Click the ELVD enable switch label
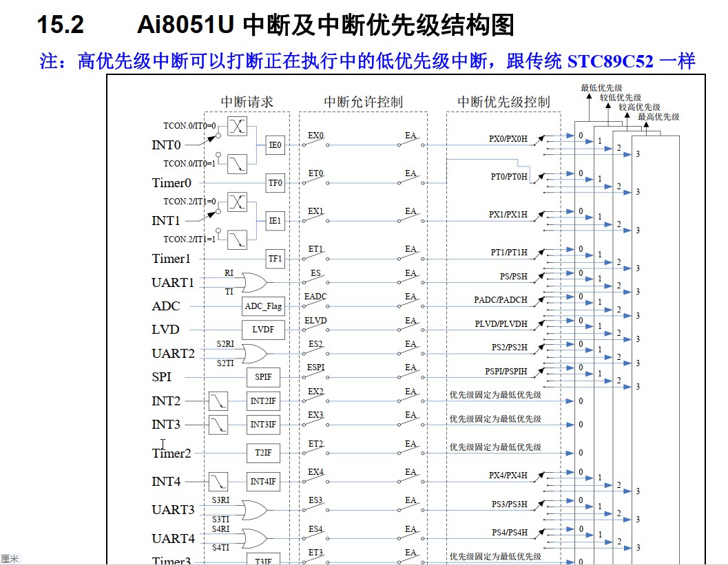Viewport: 728px width, 565px height. coord(315,321)
